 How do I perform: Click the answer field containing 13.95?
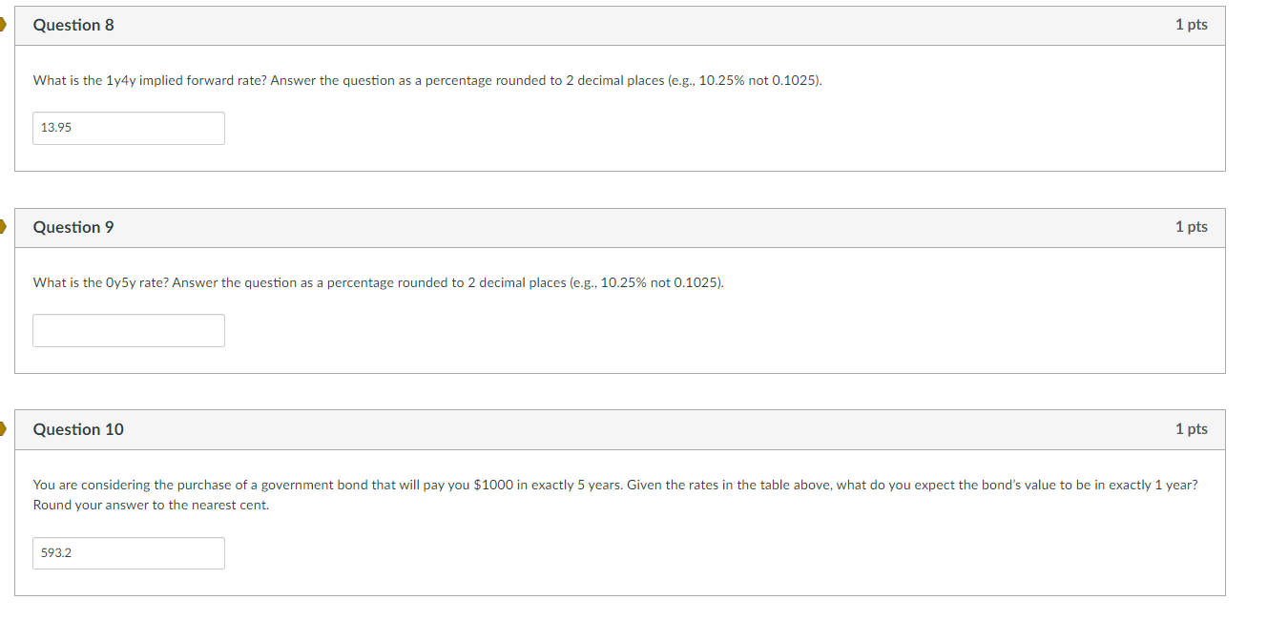[x=128, y=128]
